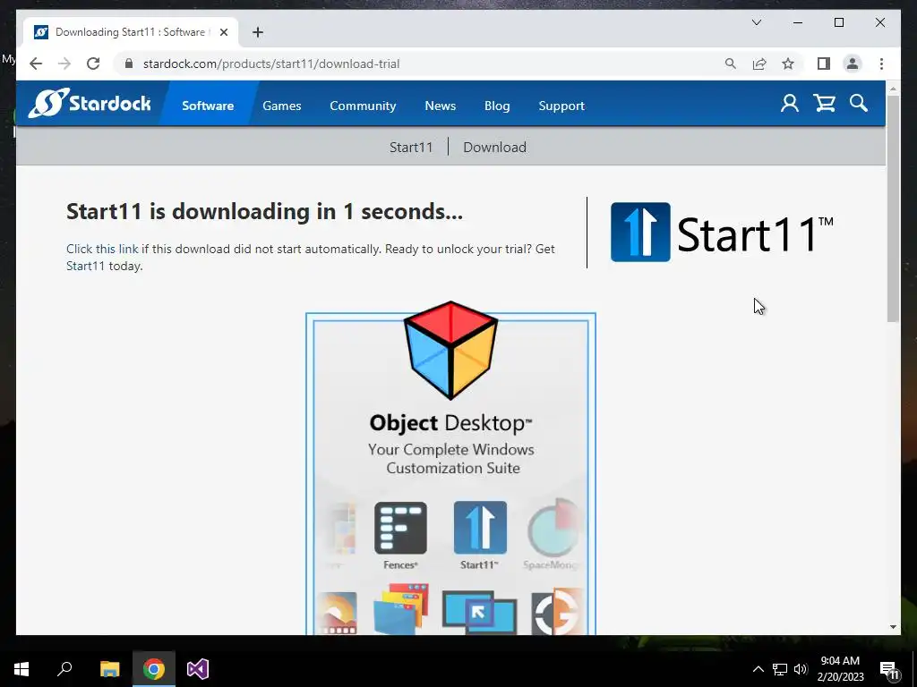Open taskbar search magnifier
The image size is (917, 687).
[x=64, y=669]
